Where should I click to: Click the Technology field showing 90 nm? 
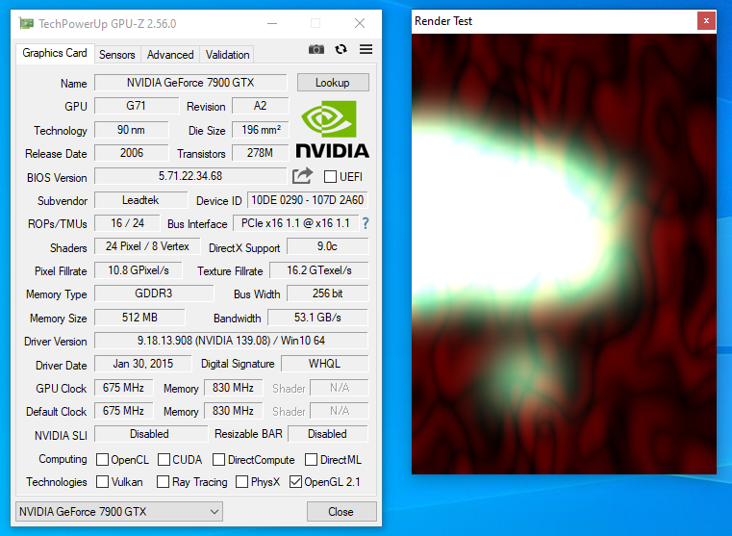tap(131, 130)
